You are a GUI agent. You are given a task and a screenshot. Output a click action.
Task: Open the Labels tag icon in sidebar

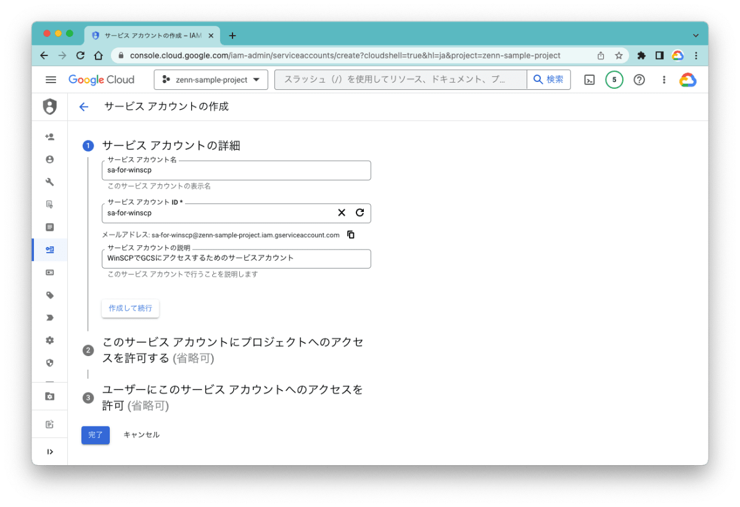(50, 295)
